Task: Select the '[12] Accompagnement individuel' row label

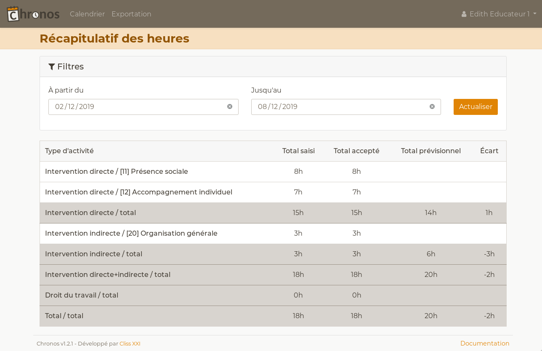Action: pos(138,192)
